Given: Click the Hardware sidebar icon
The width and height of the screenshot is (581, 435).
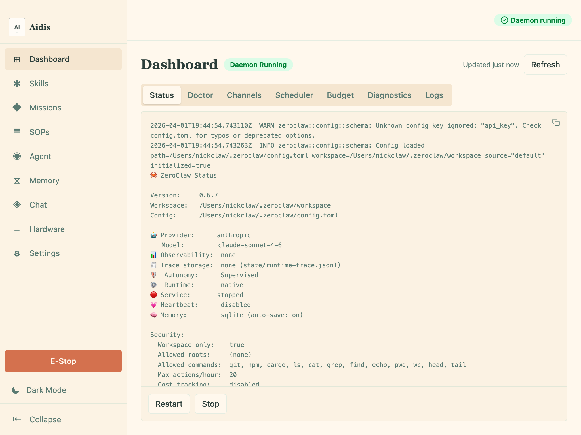Looking at the screenshot, I should tap(17, 229).
